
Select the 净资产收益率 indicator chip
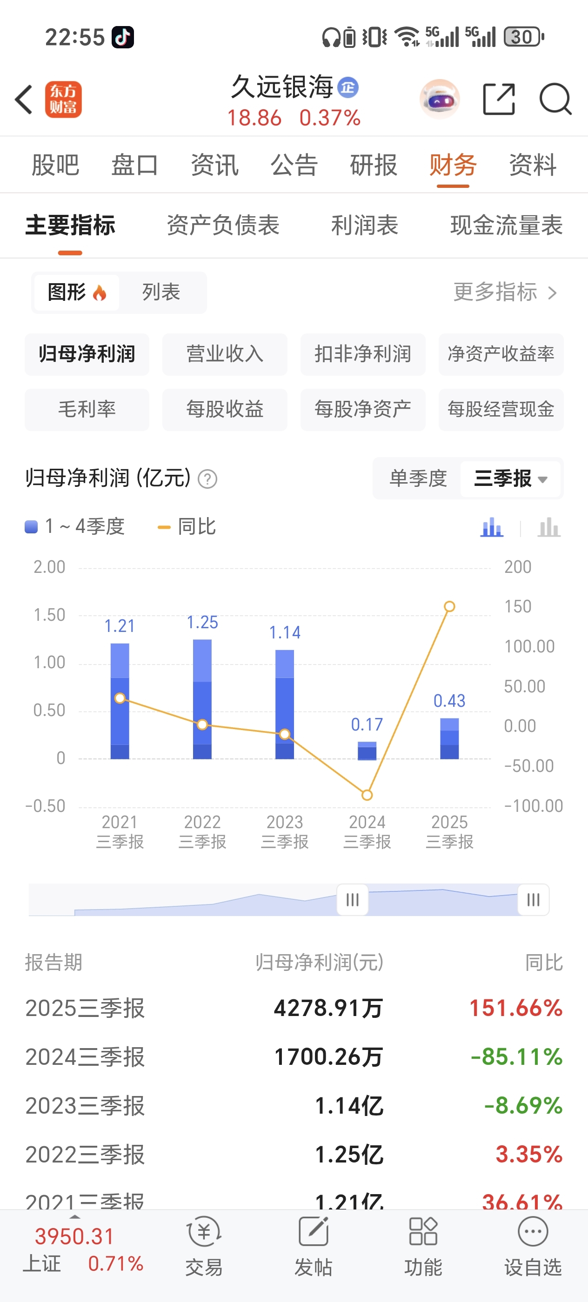coord(501,354)
